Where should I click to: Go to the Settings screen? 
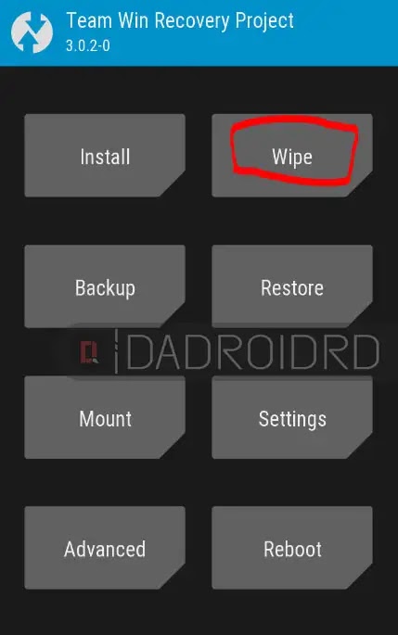[x=292, y=417]
